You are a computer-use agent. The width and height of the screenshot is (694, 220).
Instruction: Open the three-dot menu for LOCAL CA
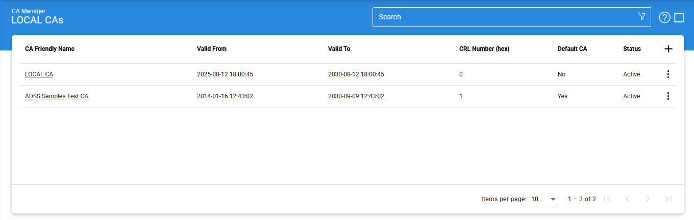[x=668, y=74]
